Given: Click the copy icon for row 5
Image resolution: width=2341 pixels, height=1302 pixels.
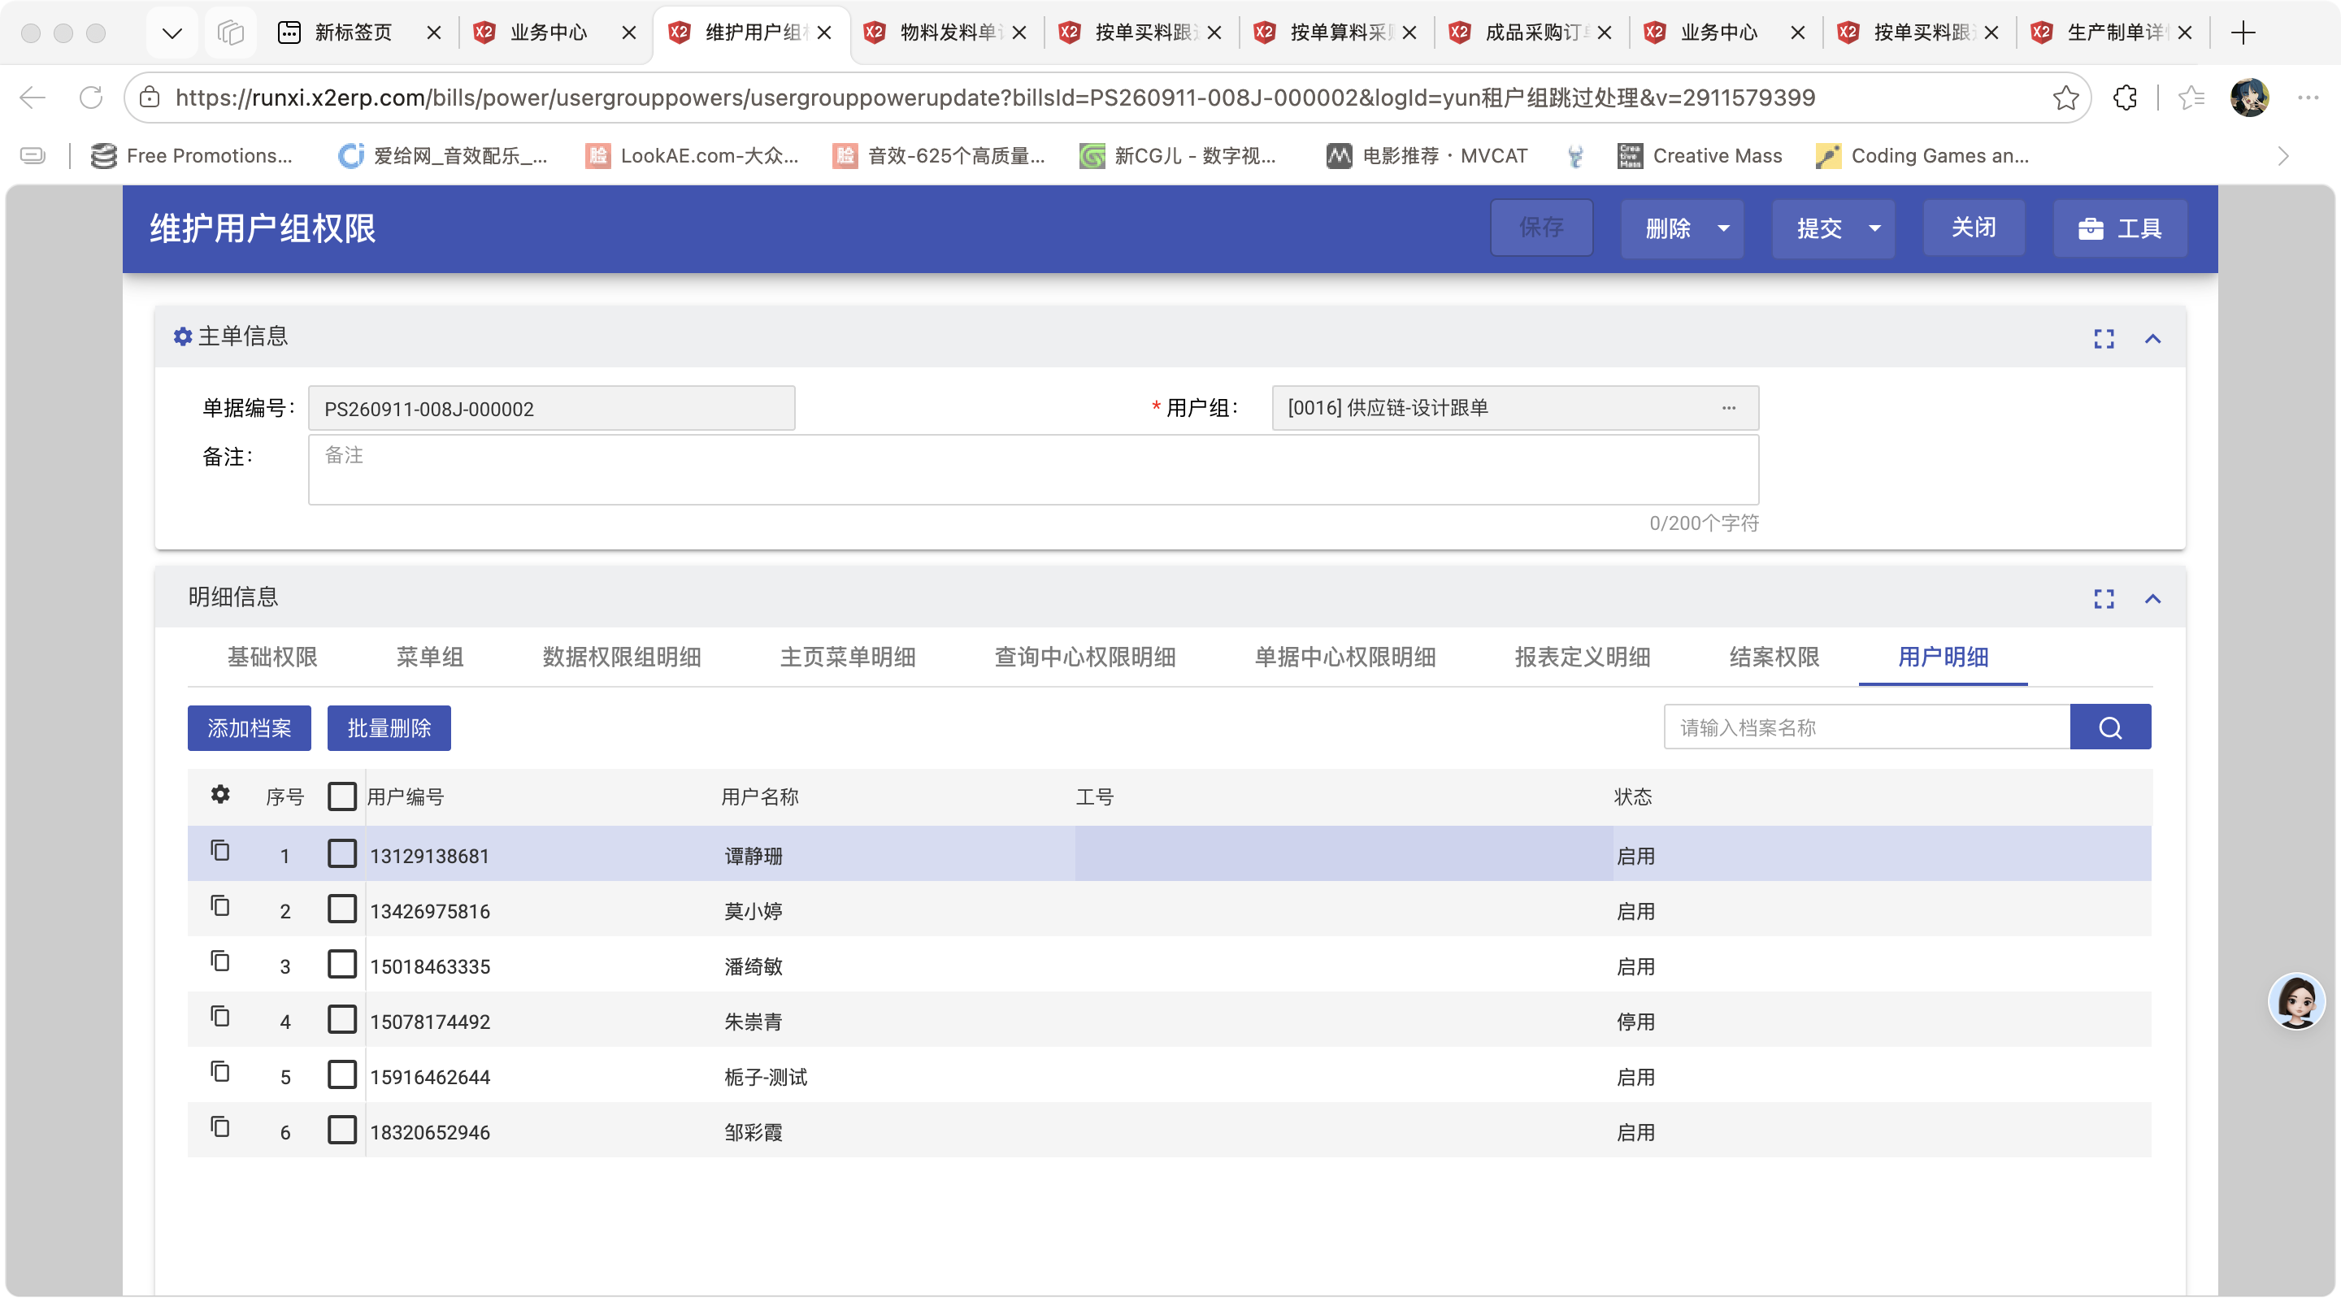Looking at the screenshot, I should 220,1072.
